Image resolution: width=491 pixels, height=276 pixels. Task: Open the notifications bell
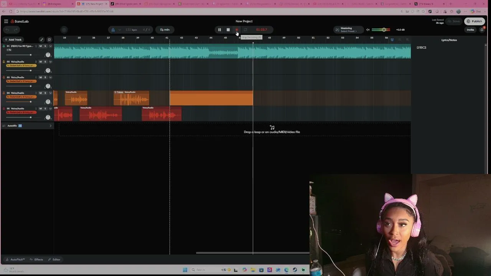pos(482,30)
